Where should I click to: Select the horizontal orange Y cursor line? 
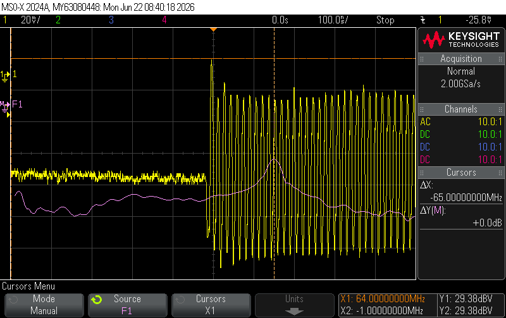point(213,58)
